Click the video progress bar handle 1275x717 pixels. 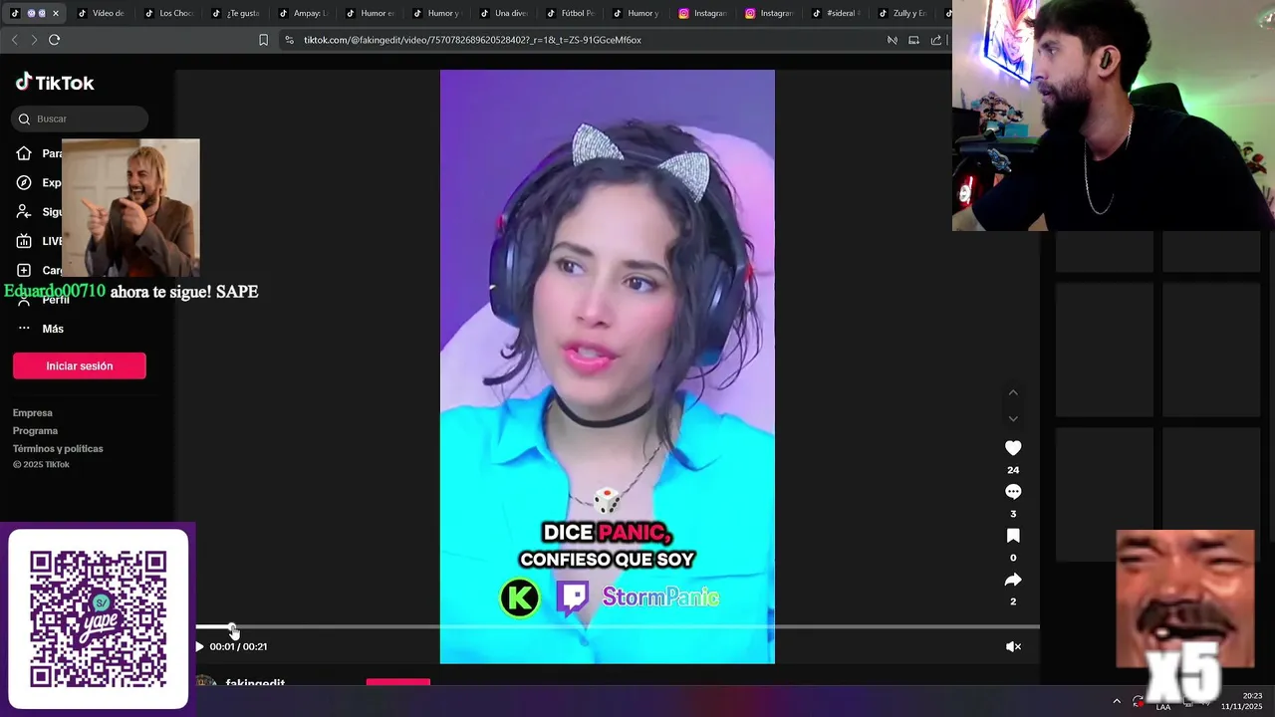point(232,627)
